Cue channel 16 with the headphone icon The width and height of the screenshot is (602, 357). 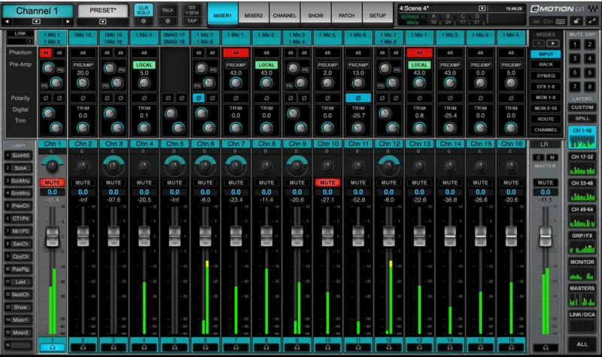pyautogui.click(x=511, y=347)
